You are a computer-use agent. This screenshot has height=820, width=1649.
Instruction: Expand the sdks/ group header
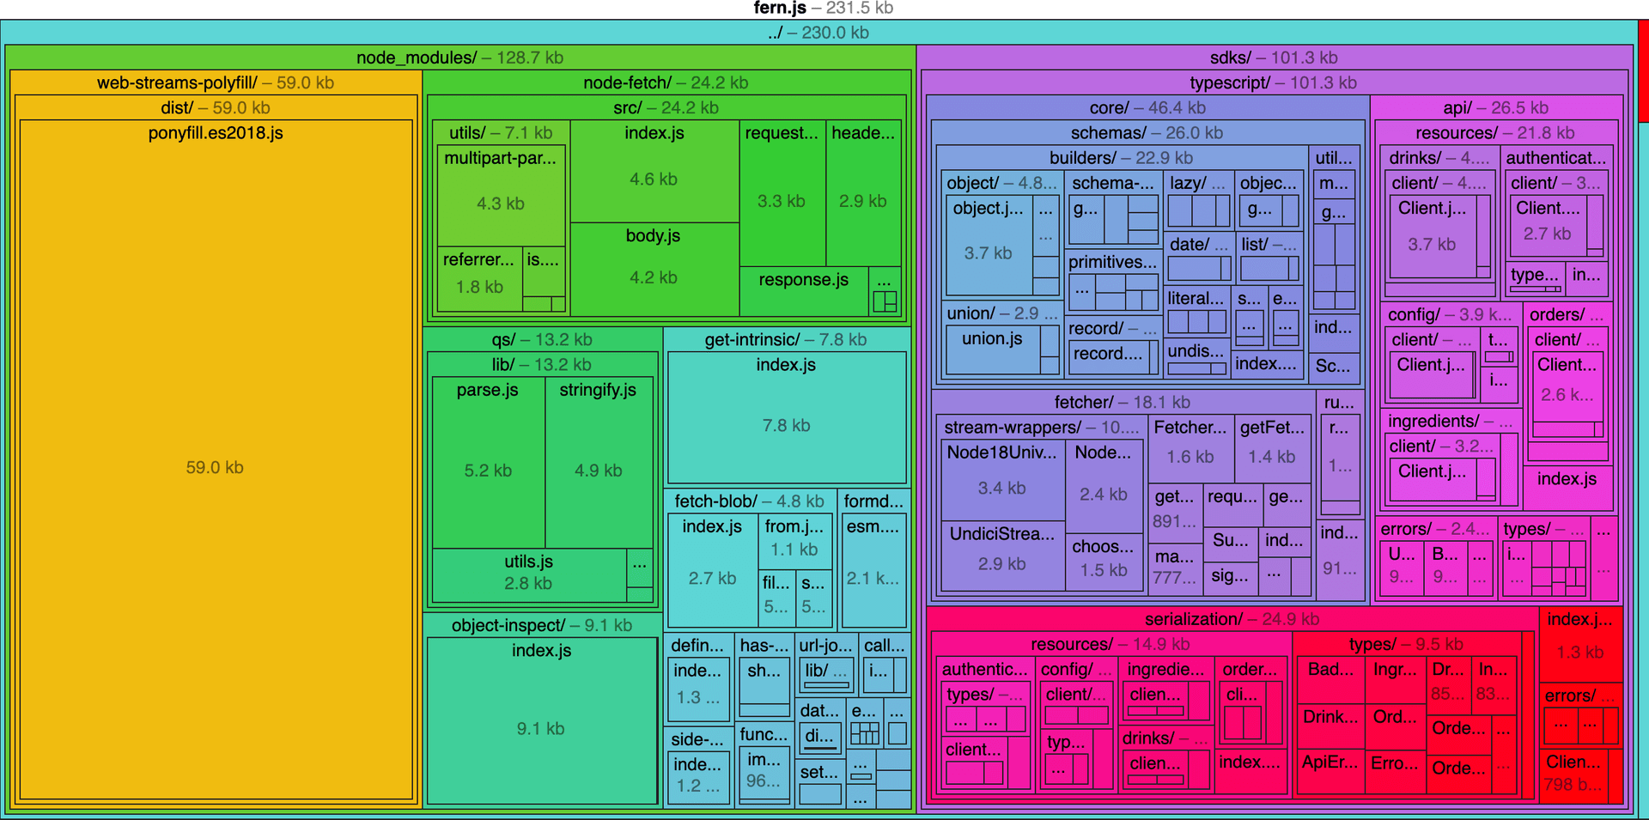(1273, 58)
